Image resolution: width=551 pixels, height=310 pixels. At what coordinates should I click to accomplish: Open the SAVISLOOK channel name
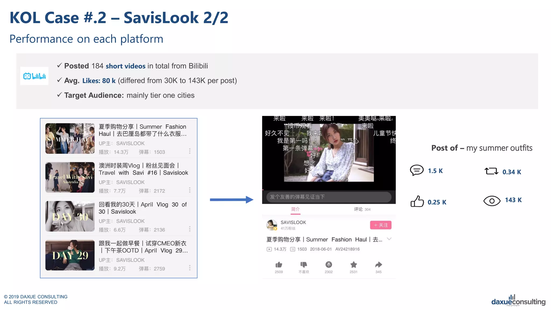click(x=293, y=222)
